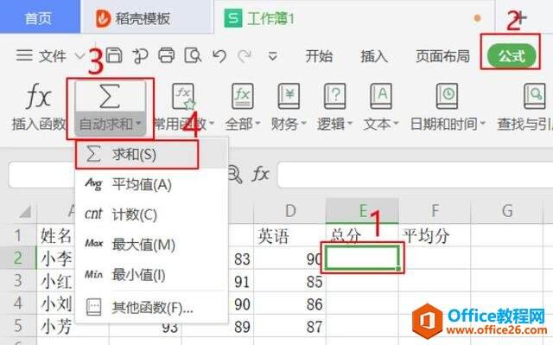Click the cell containing 小红
The width and height of the screenshot is (553, 345).
(x=56, y=281)
